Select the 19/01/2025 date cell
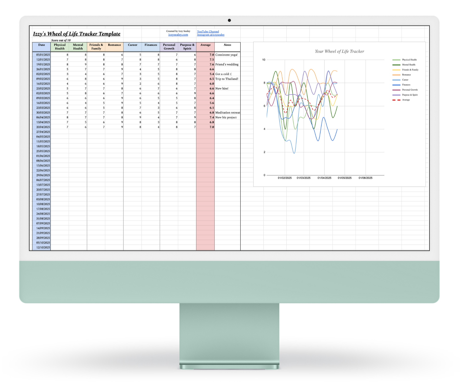460x382 pixels. [x=41, y=64]
